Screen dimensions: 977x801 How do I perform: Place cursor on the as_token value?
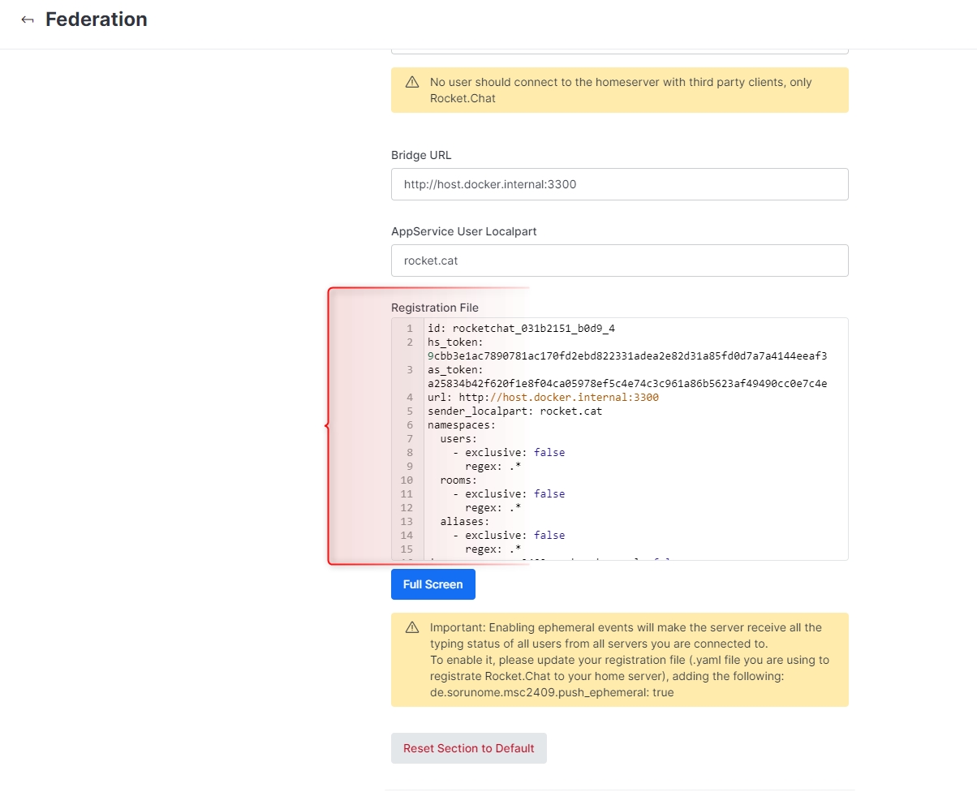626,384
